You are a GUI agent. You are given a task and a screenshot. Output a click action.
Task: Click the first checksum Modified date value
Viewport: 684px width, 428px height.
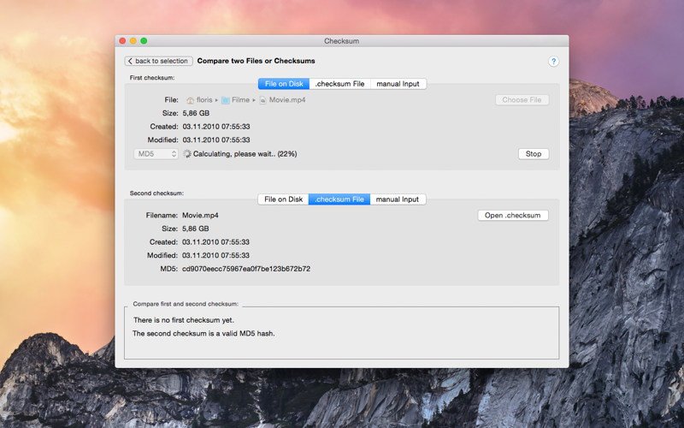[x=216, y=140]
